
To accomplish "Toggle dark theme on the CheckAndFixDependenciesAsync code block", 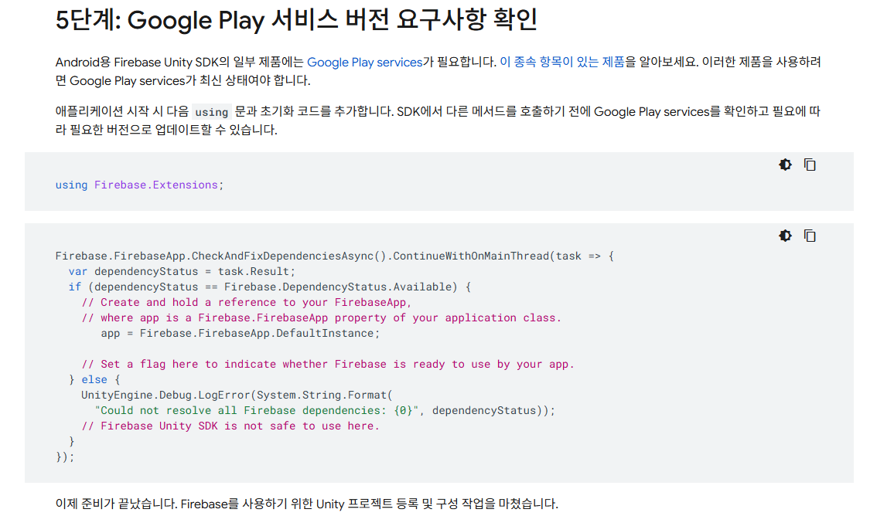I will coord(785,236).
